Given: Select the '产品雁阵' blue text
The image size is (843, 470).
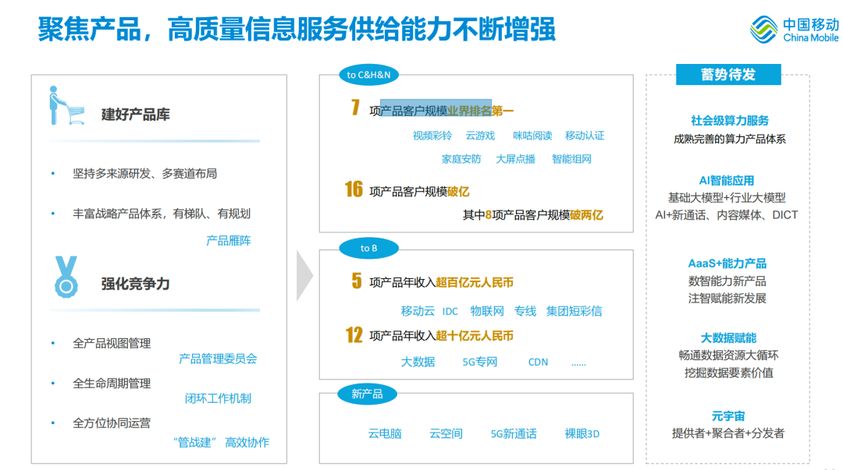Looking at the screenshot, I should (x=228, y=241).
